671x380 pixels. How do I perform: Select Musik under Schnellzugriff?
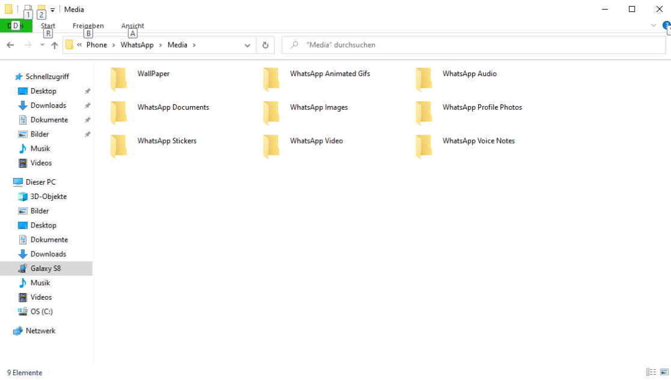pos(41,148)
